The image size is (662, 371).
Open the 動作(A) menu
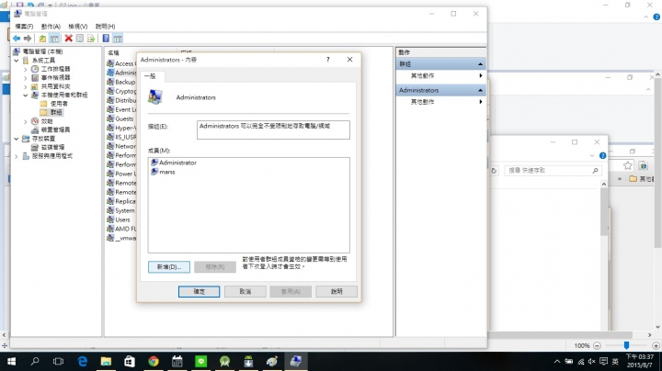[51, 26]
